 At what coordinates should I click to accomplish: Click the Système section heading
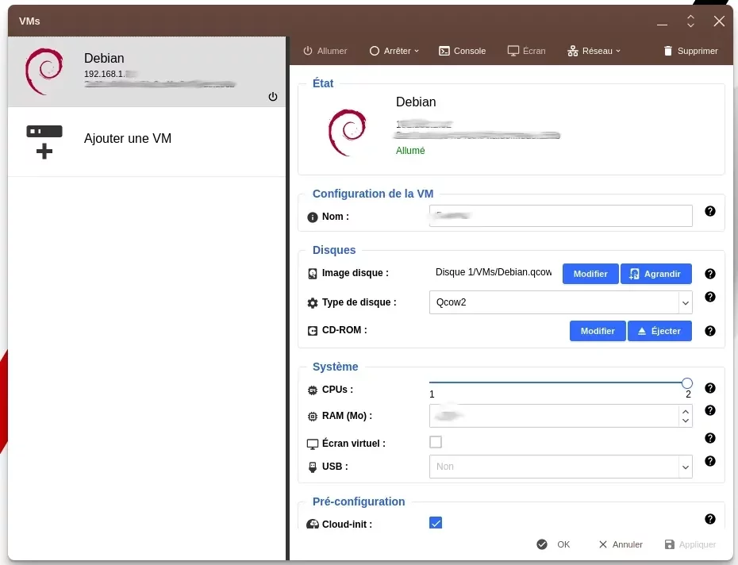[x=335, y=367]
